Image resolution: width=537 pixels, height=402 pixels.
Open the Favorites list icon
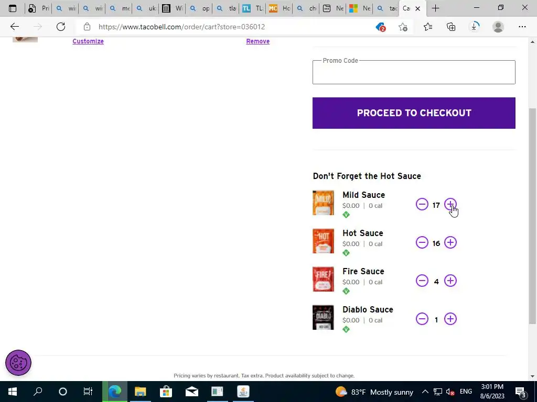tap(428, 27)
